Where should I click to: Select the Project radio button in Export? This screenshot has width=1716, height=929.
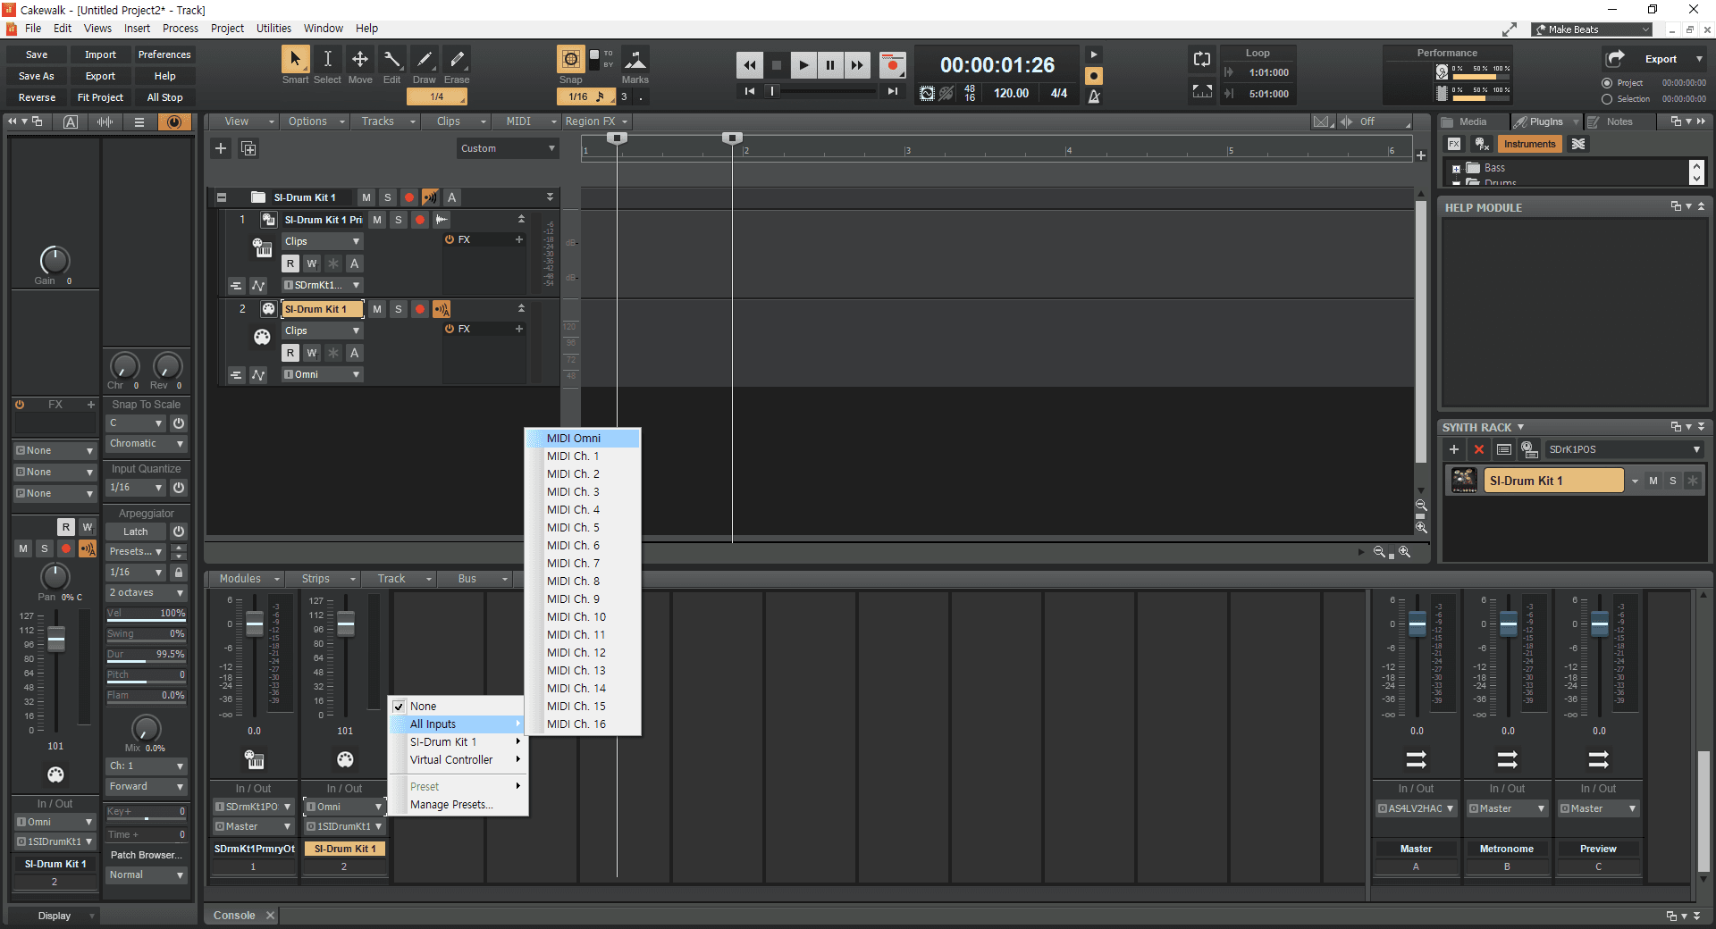pos(1607,83)
